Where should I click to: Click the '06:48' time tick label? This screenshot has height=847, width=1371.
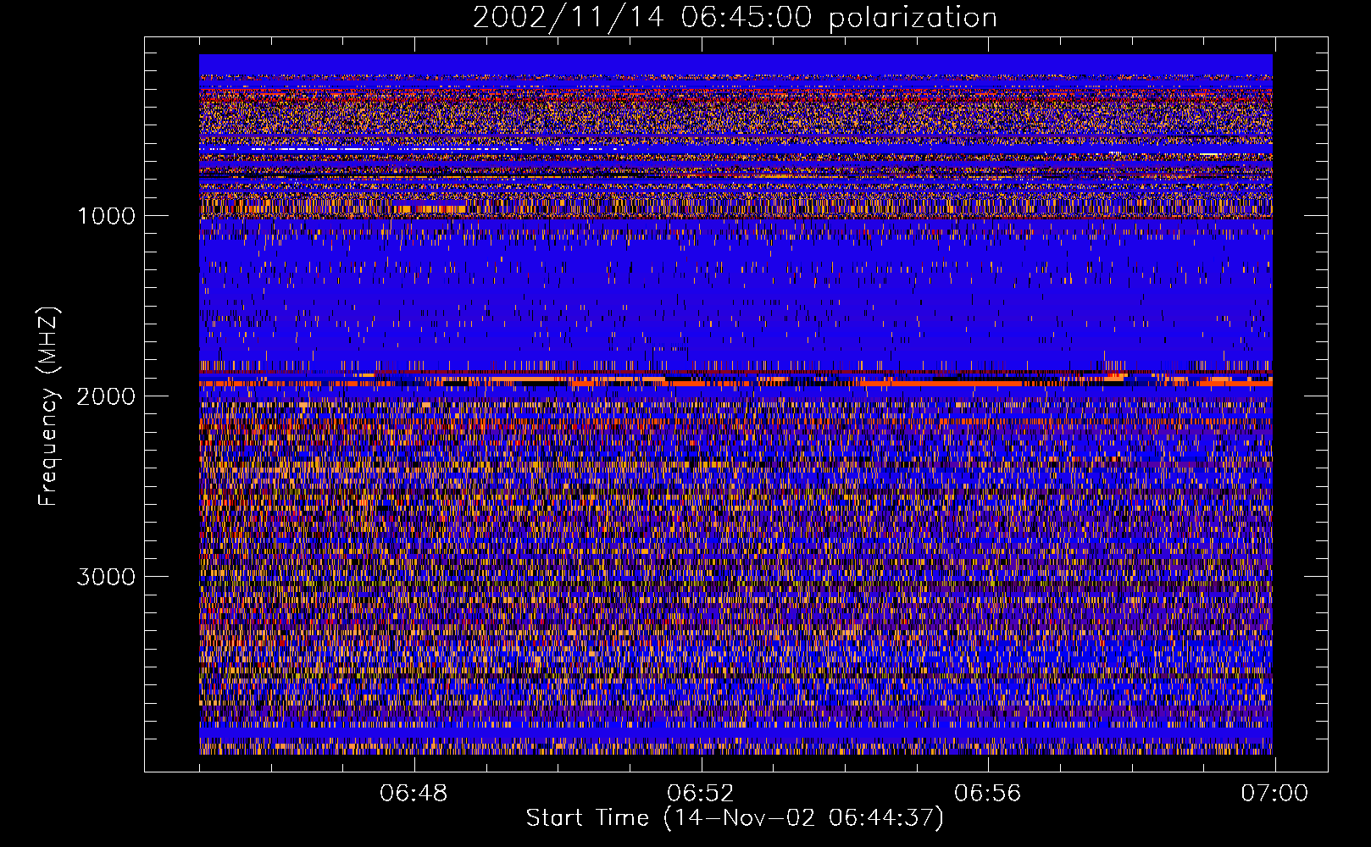(x=414, y=794)
